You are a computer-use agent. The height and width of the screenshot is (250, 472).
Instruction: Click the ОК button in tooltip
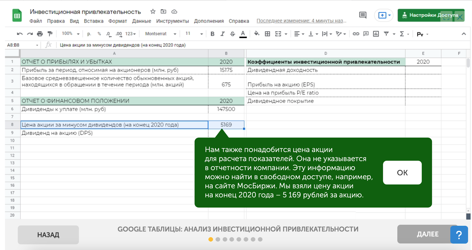[x=402, y=172]
